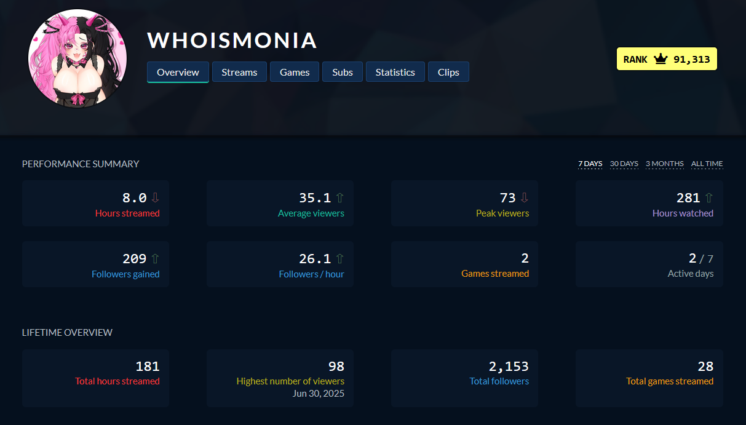Viewport: 746px width, 425px height.
Task: Show ALL TIME performance summary
Action: pyautogui.click(x=707, y=164)
